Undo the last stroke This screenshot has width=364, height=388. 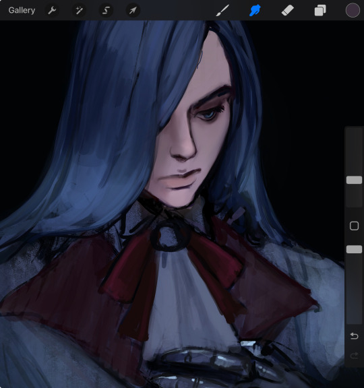354,335
